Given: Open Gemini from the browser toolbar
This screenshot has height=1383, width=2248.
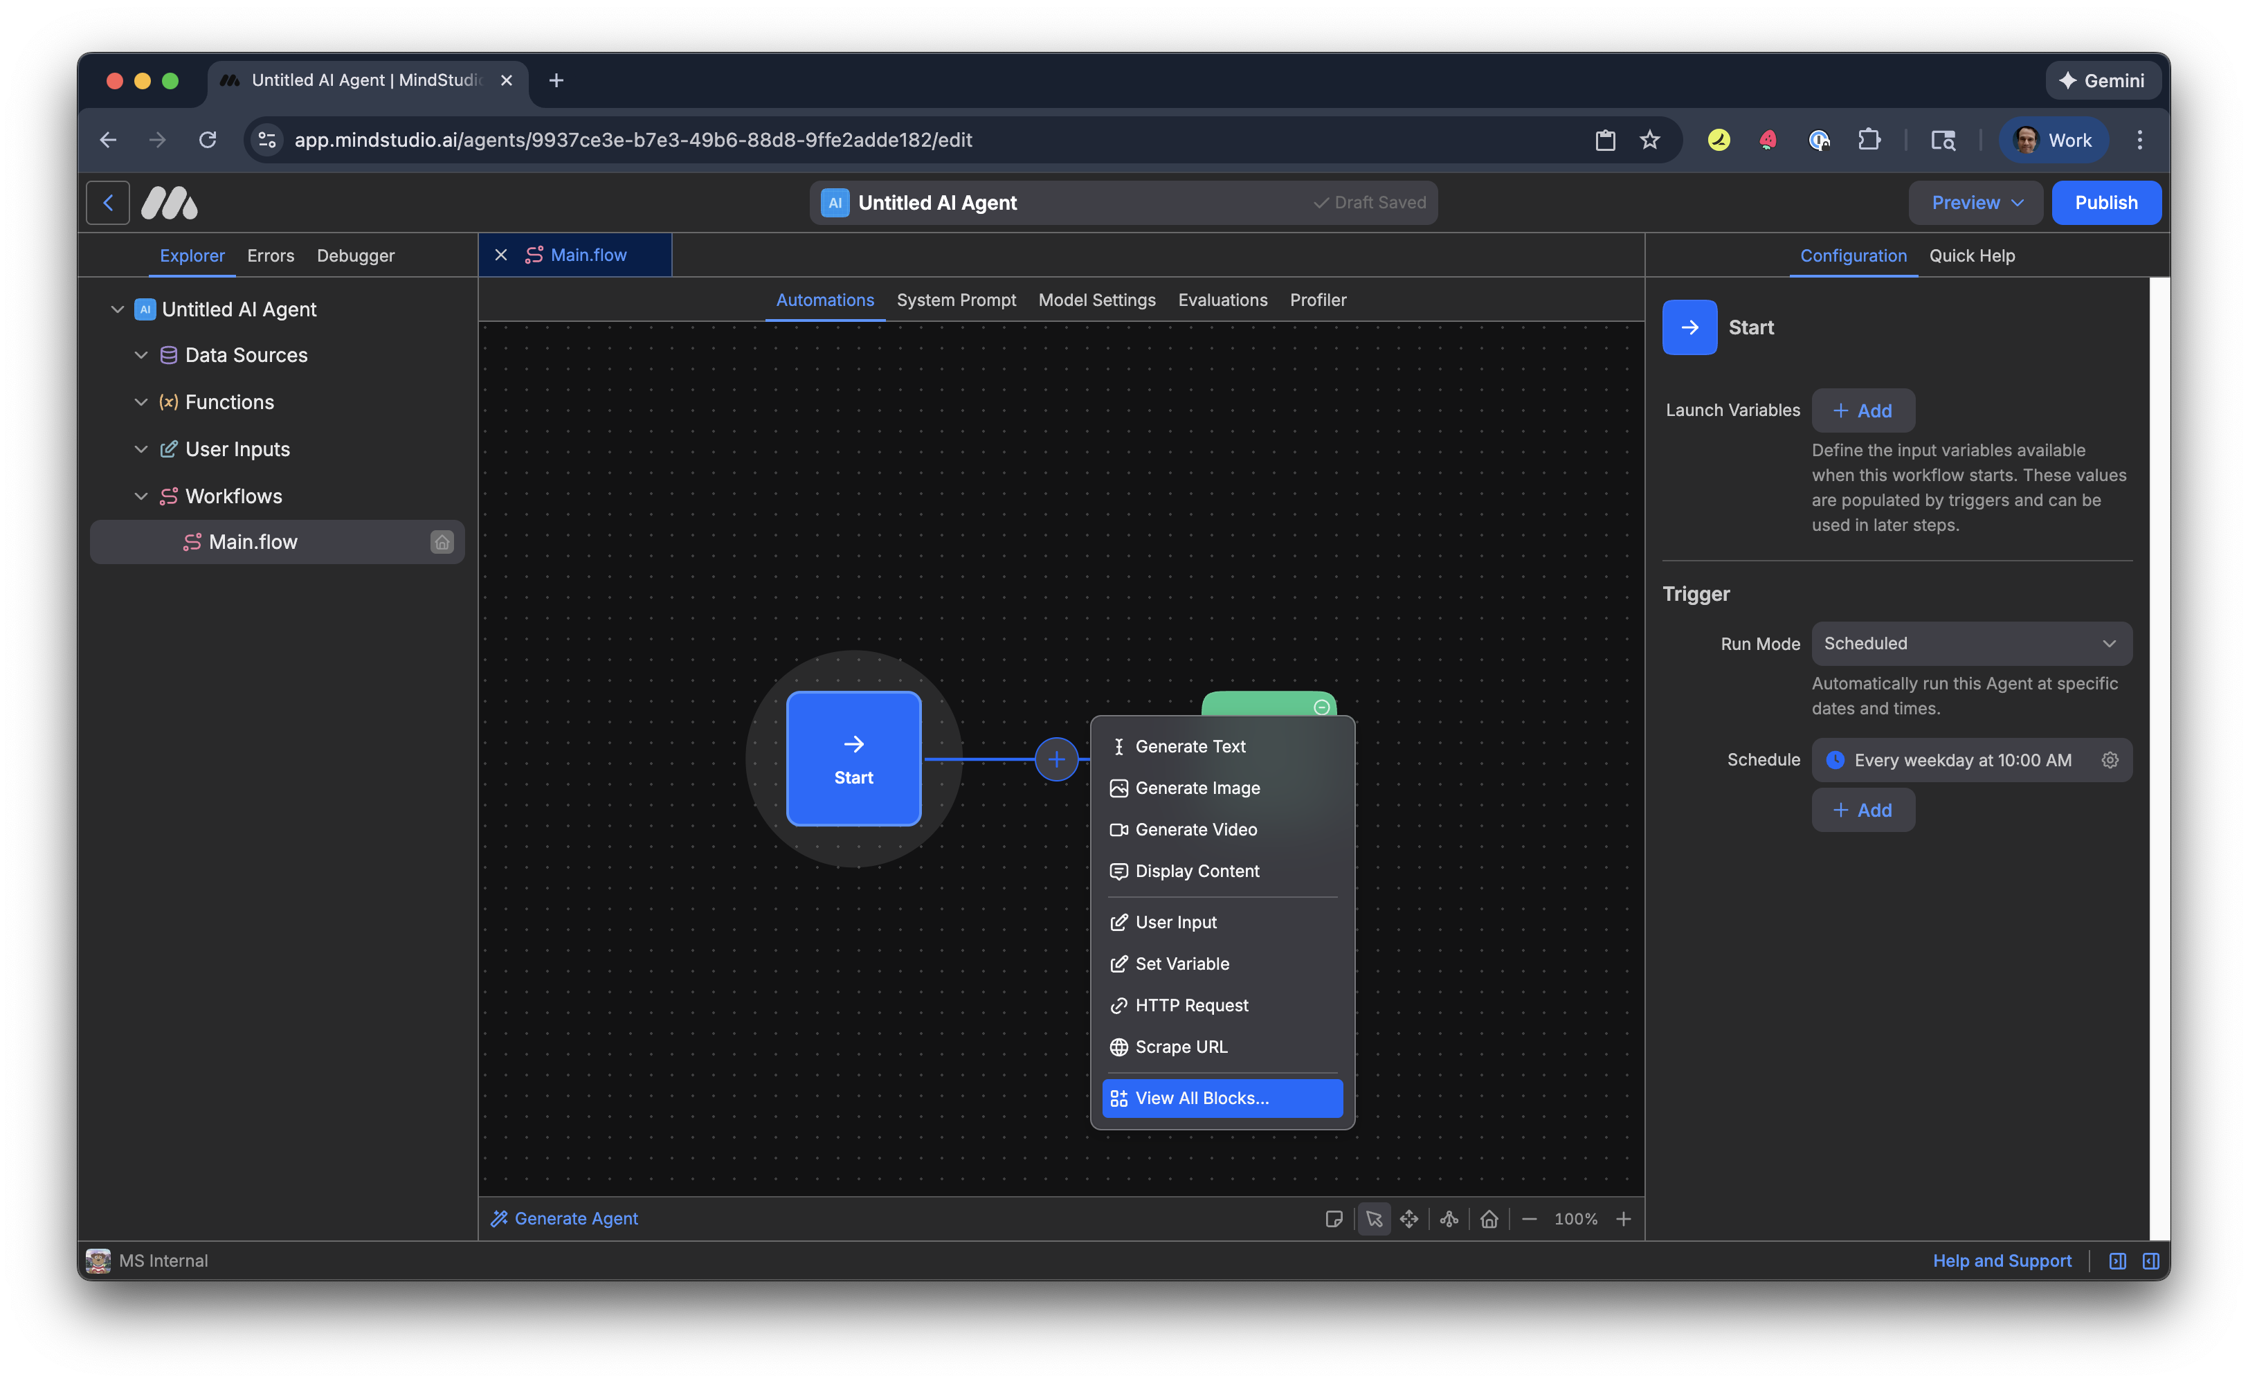Looking at the screenshot, I should [2103, 80].
